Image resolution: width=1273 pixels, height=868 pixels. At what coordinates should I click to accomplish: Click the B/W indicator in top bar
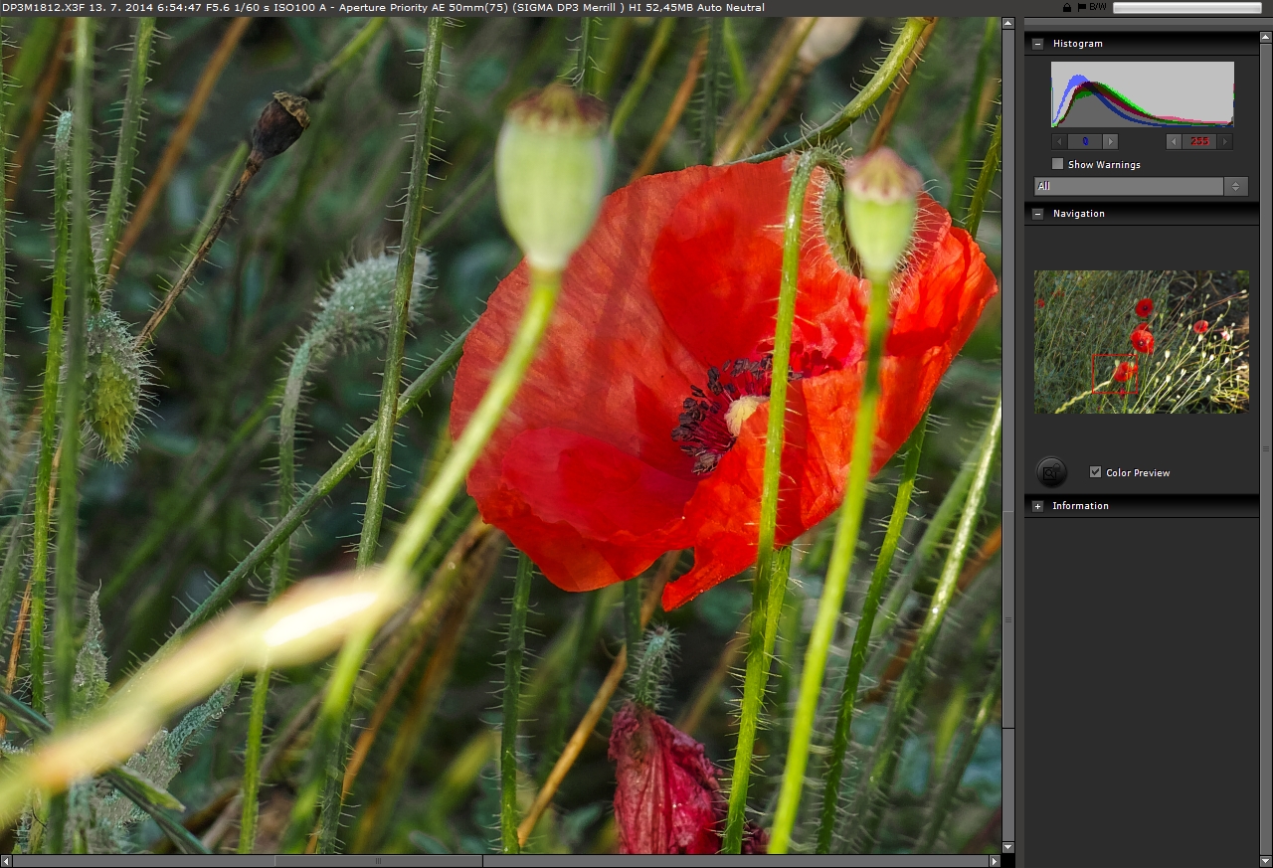(1097, 7)
